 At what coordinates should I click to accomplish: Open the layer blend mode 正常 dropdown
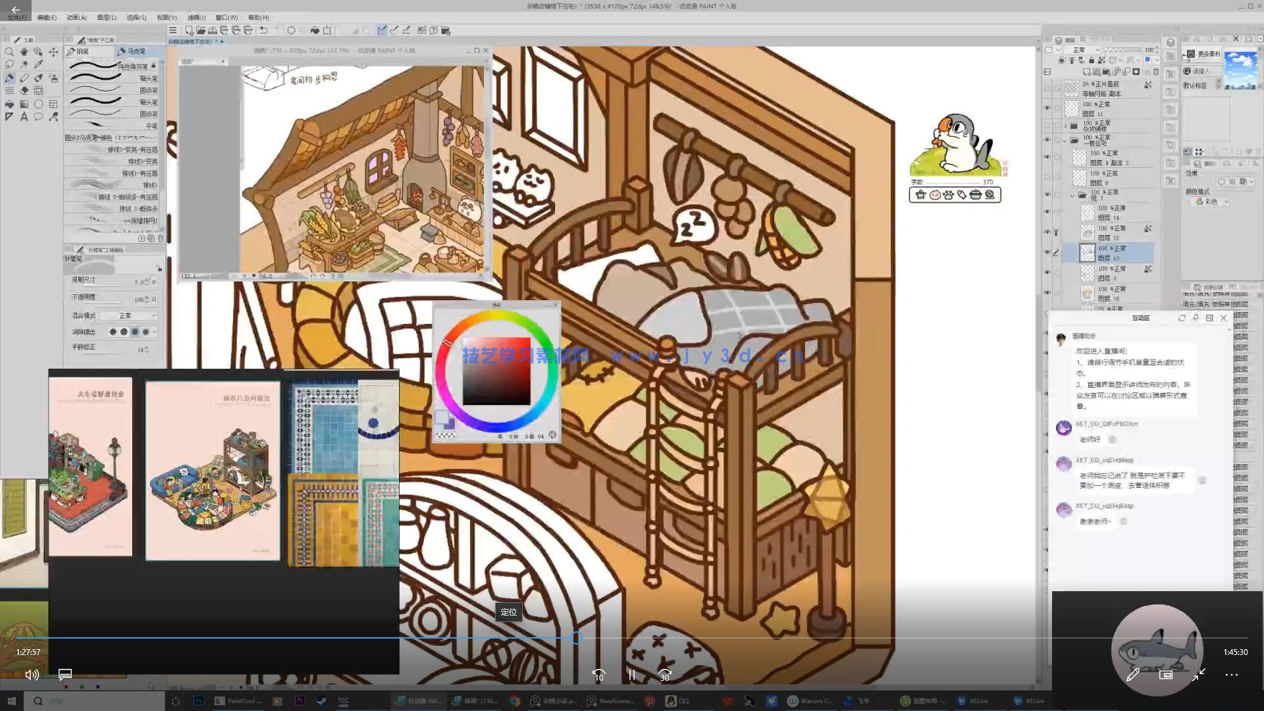[x=1082, y=50]
